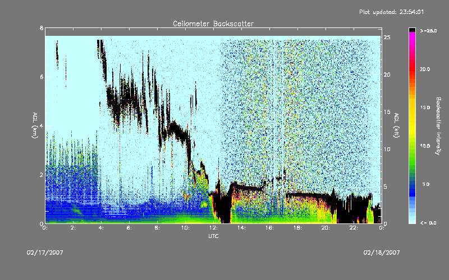Click the 10 kft tick label on right axis
Image resolution: width=449 pixels, height=280 pixels.
pos(387,149)
